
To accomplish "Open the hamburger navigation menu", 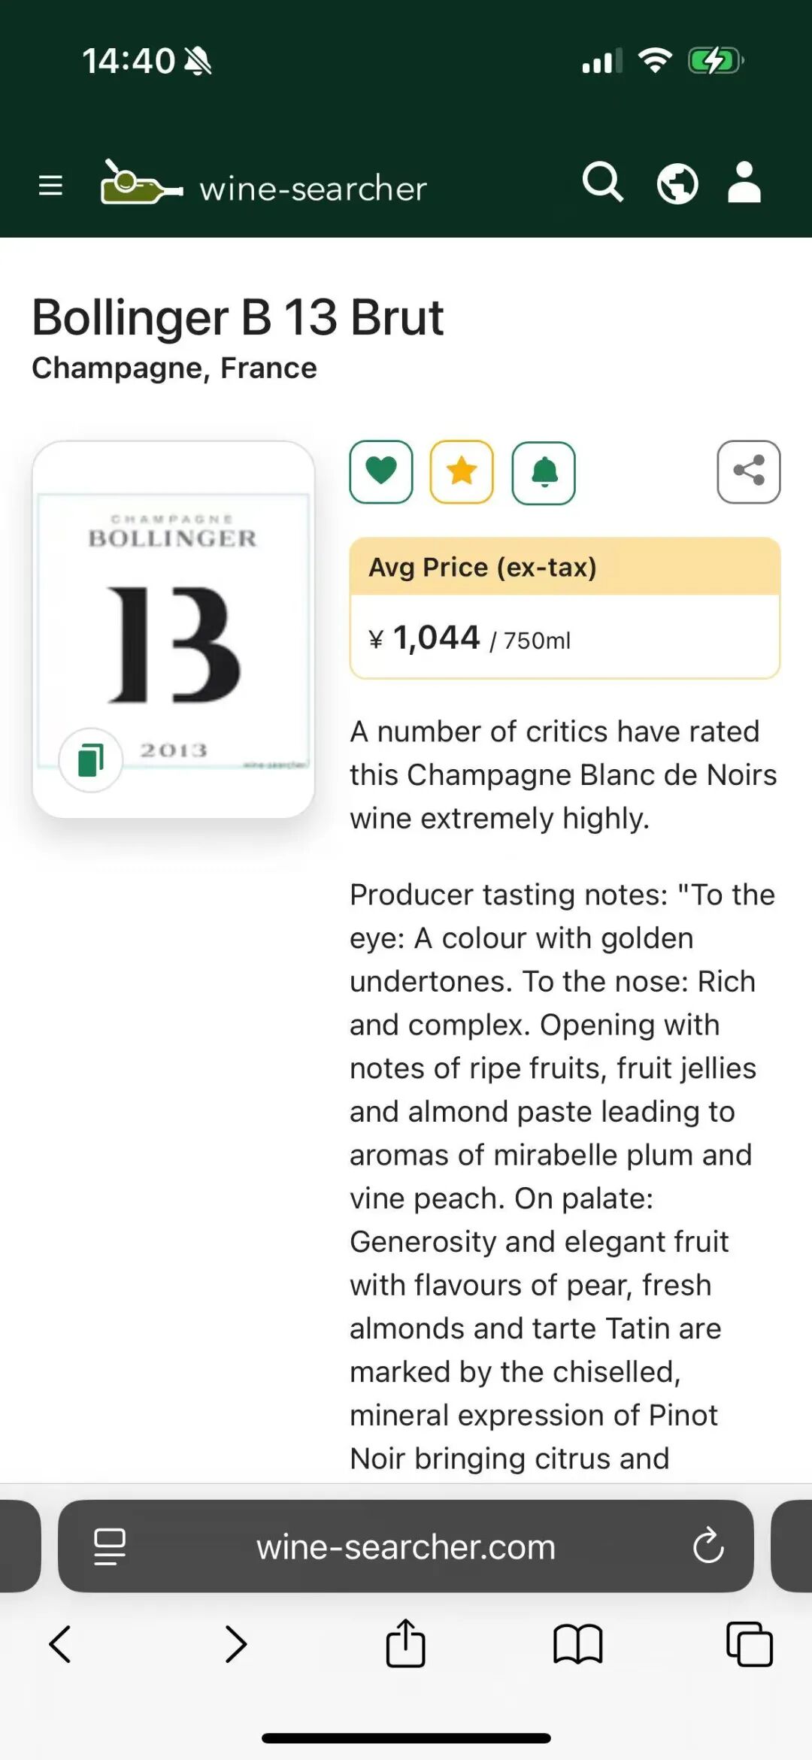I will tap(50, 185).
